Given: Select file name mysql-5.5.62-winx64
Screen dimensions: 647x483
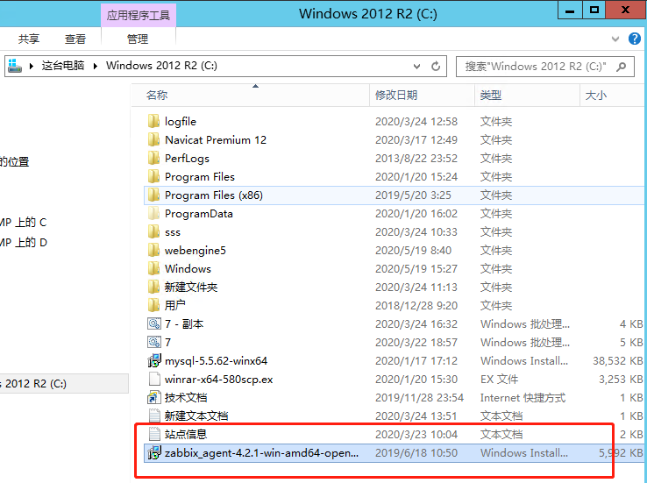Looking at the screenshot, I should (216, 361).
